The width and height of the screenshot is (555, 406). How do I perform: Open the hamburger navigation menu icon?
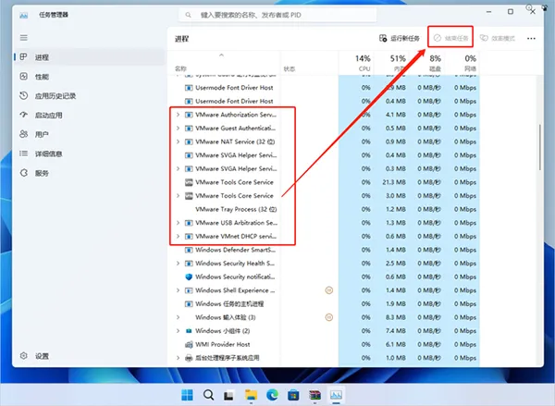click(x=24, y=38)
